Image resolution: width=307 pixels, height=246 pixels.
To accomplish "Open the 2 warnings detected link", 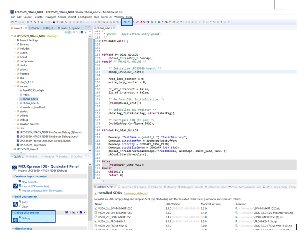I will (x=135, y=193).
